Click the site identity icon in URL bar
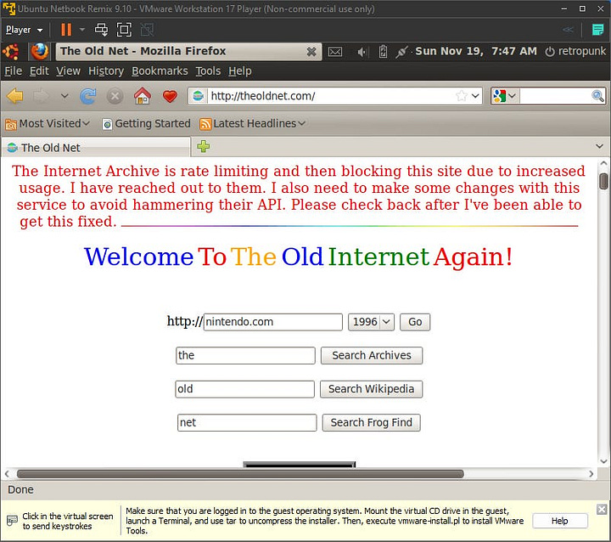Screen dimensions: 611x542 pyautogui.click(x=199, y=96)
